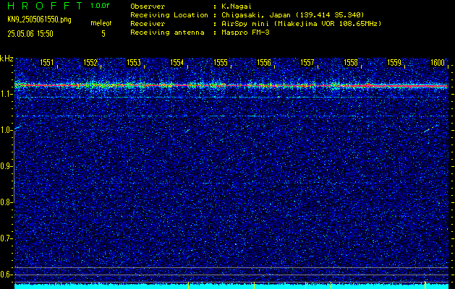Click the 1555 time label
The height and width of the screenshot is (289, 455).
coord(220,62)
